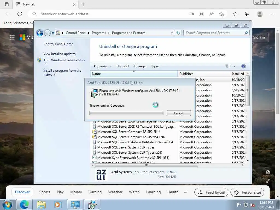Click the search magnifier in Control Panel
Image resolution: width=280 pixels, height=210 pixels.
point(246,33)
